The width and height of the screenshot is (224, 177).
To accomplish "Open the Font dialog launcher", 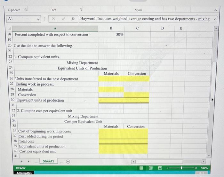I will click(x=81, y=10).
